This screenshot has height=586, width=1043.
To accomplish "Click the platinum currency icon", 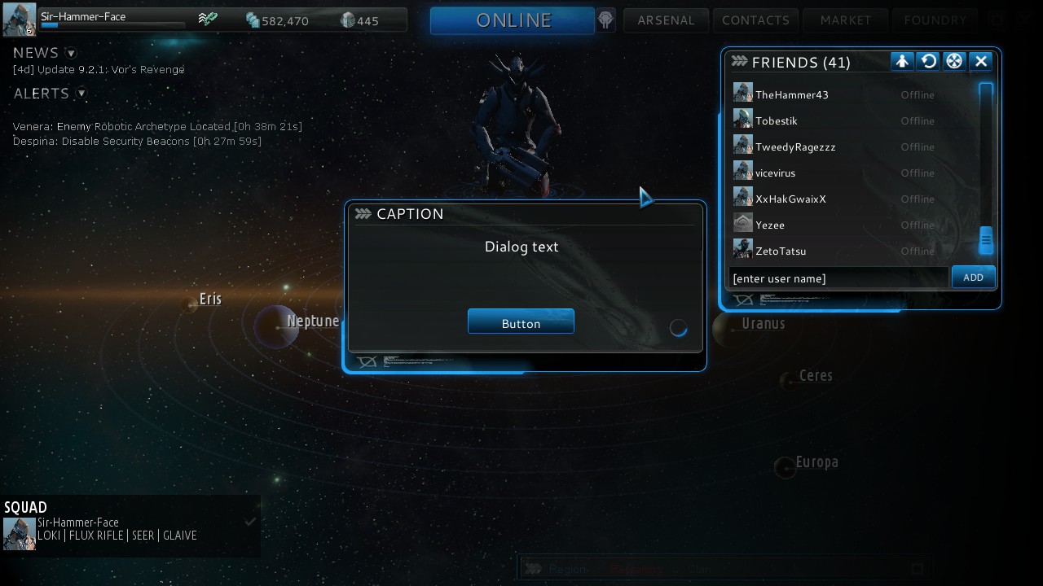I will (x=348, y=20).
